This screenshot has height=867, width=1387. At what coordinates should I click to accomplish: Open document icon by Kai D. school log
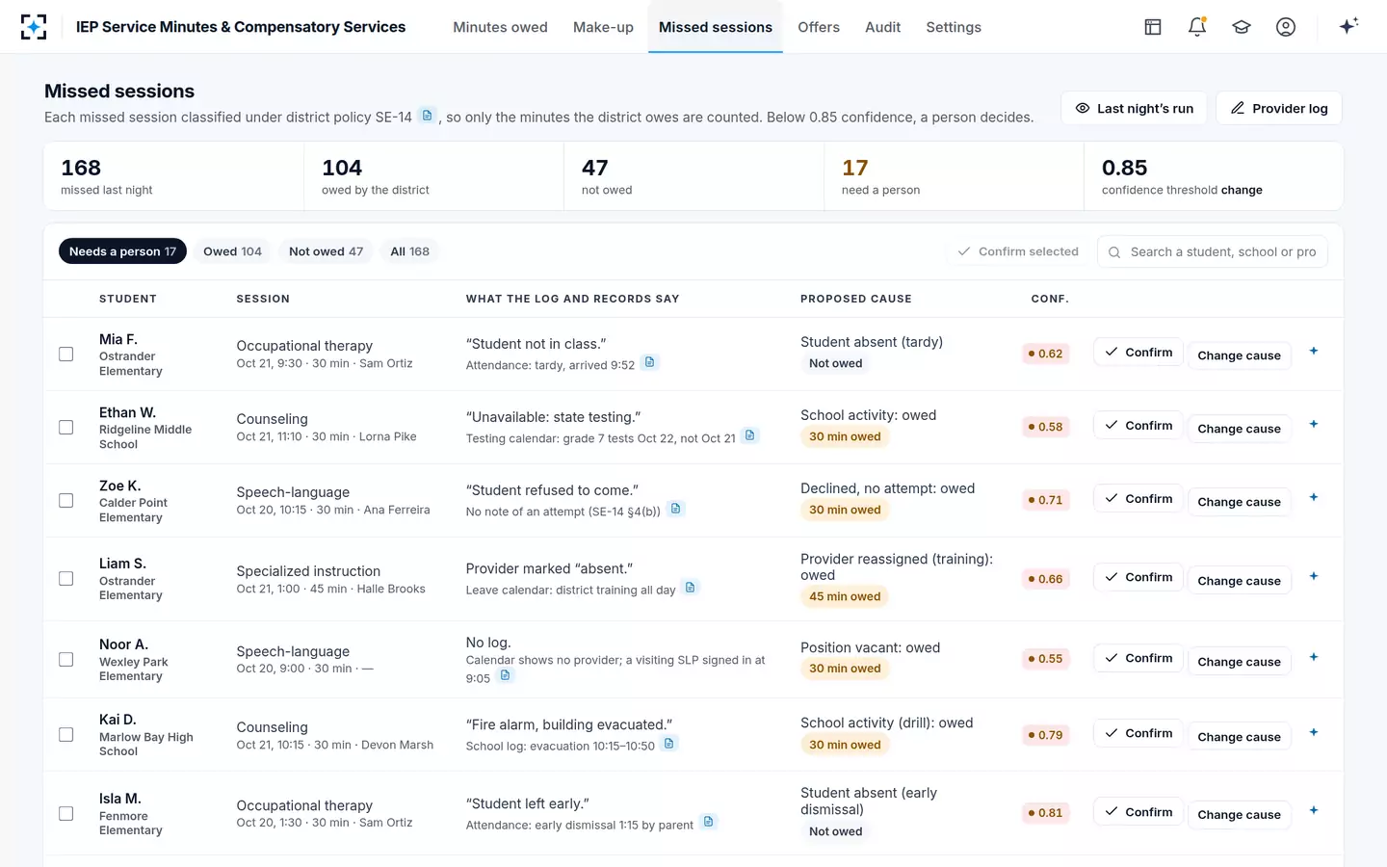669,744
